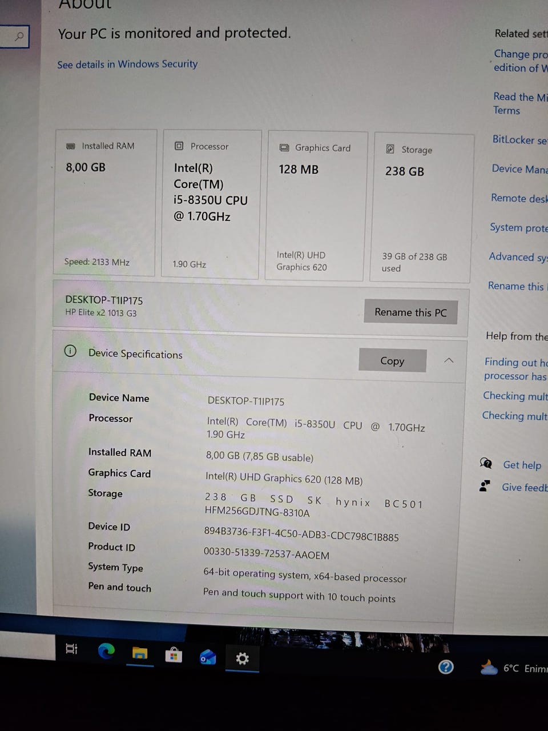Open the Give feedback link
This screenshot has width=548, height=731.
(x=525, y=487)
